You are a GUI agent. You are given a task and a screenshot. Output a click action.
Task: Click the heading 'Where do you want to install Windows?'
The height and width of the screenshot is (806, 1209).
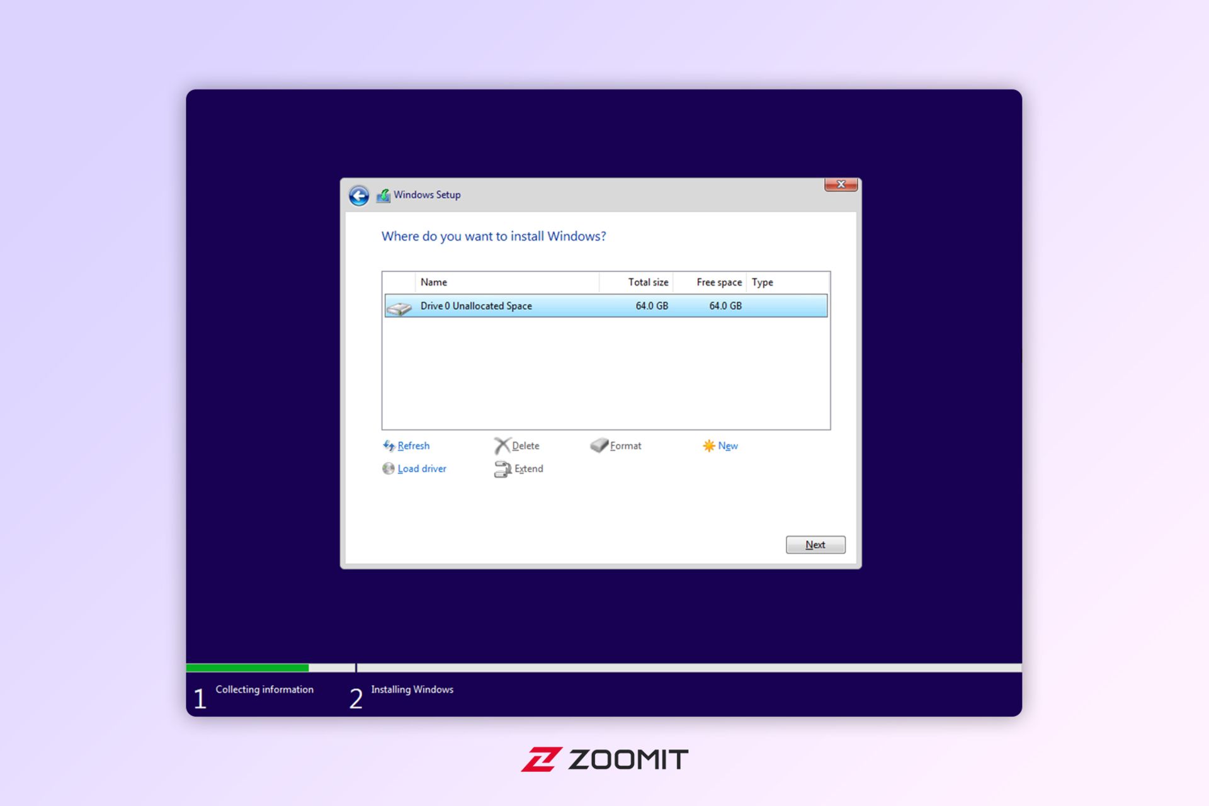pos(494,236)
